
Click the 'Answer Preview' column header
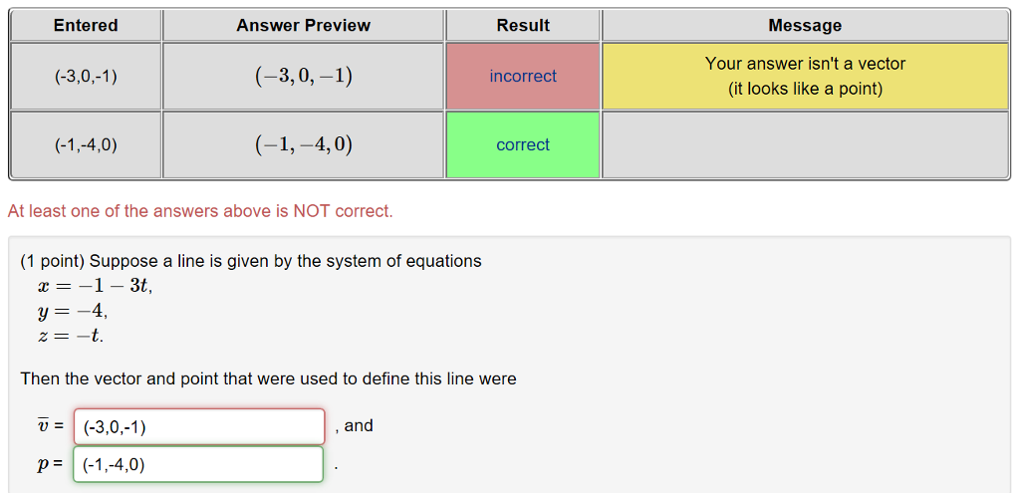coord(303,25)
